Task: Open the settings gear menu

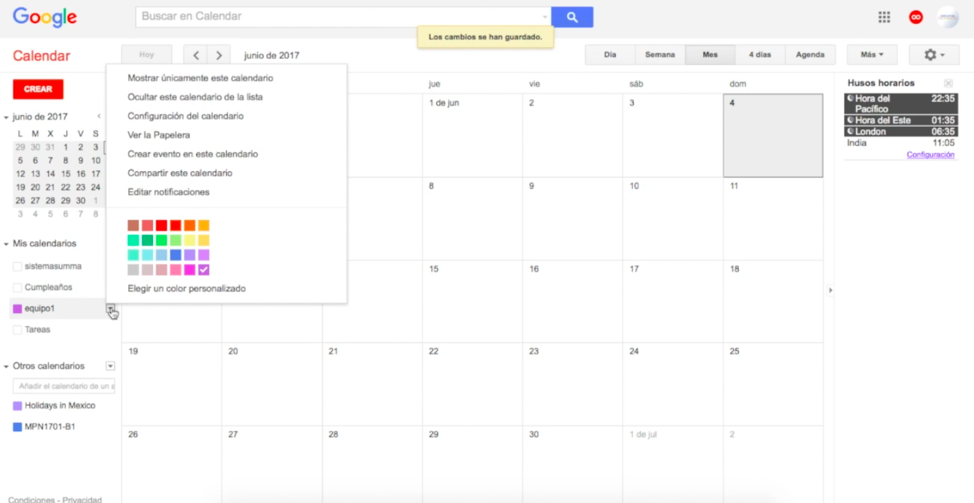Action: 934,55
